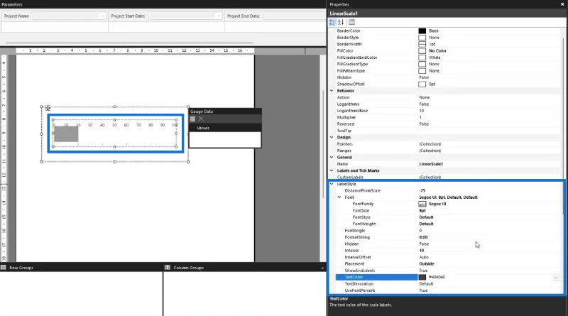Click the Project End Date input field
Image resolution: width=568 pixels, height=316 pixels.
[x=294, y=16]
